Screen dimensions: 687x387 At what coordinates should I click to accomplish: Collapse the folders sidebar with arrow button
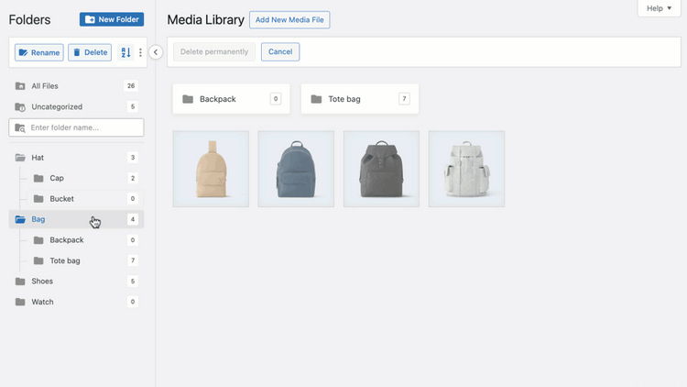coord(156,52)
